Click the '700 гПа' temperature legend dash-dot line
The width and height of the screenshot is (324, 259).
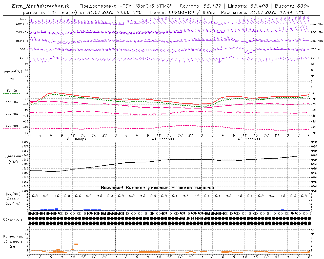pyautogui.click(x=11, y=117)
